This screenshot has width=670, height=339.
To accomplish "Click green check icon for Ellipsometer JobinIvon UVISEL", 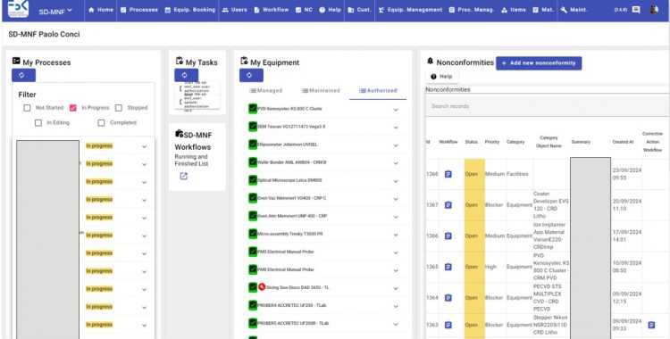I will pyautogui.click(x=253, y=145).
